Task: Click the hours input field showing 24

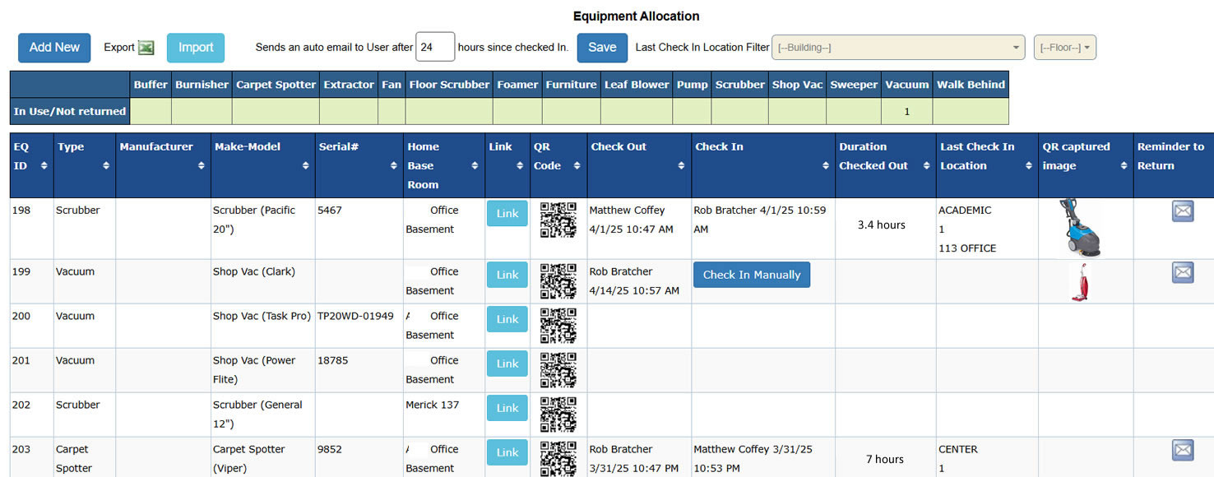Action: [x=435, y=48]
